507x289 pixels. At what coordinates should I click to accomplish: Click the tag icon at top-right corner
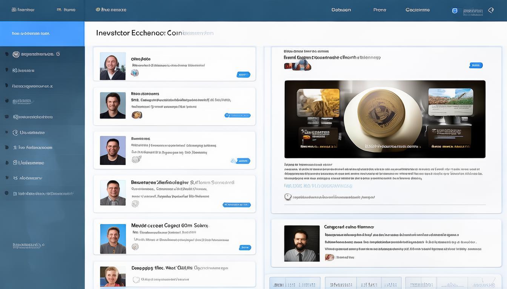point(491,10)
